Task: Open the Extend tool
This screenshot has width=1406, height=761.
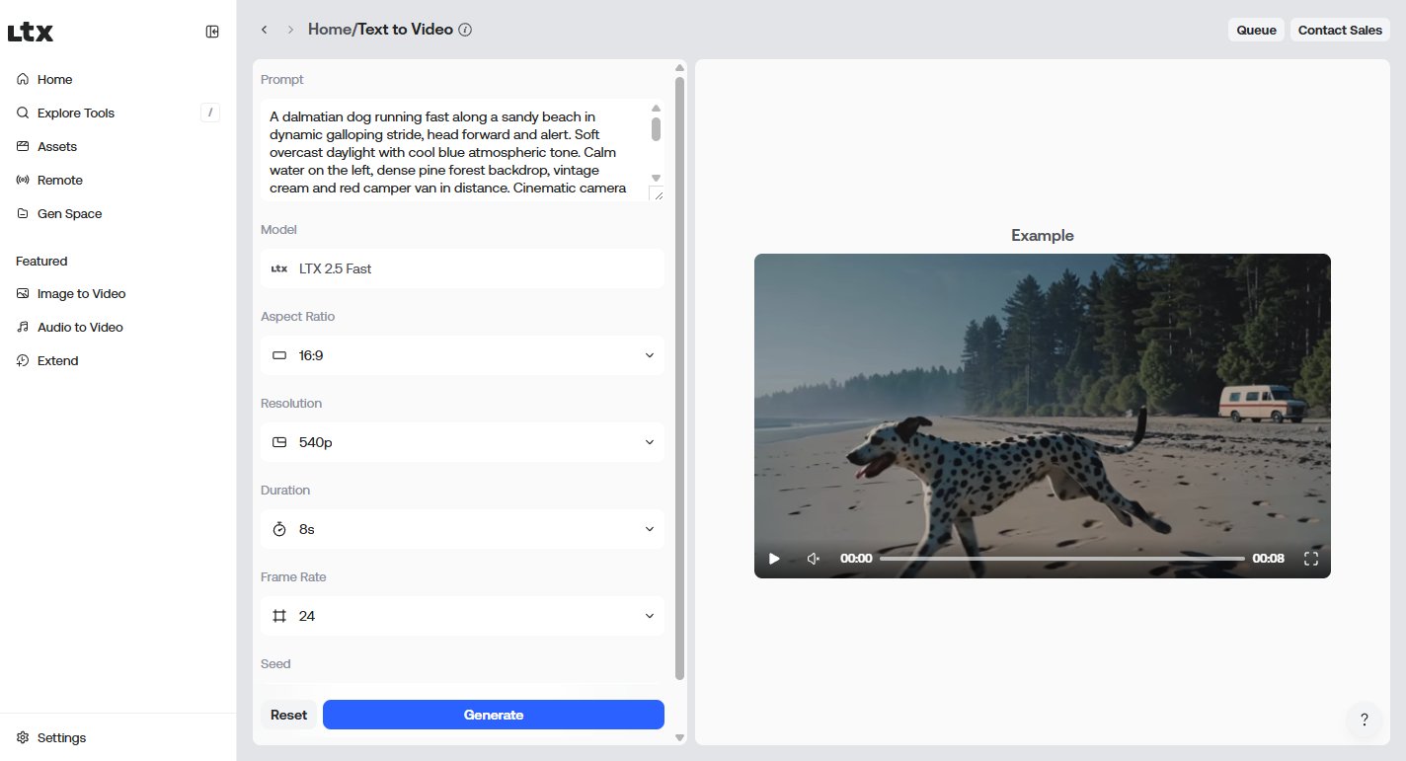Action: point(118,360)
